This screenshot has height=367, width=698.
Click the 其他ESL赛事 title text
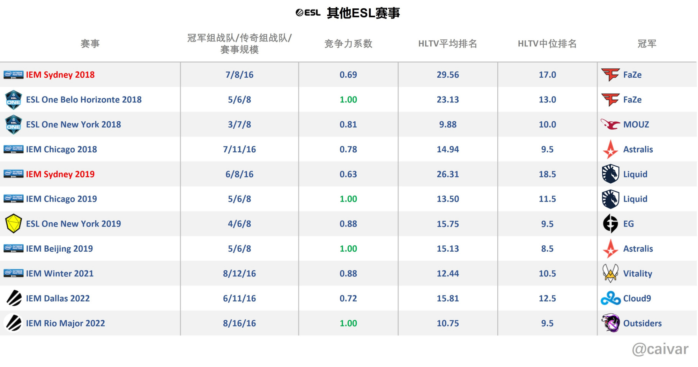click(x=363, y=13)
